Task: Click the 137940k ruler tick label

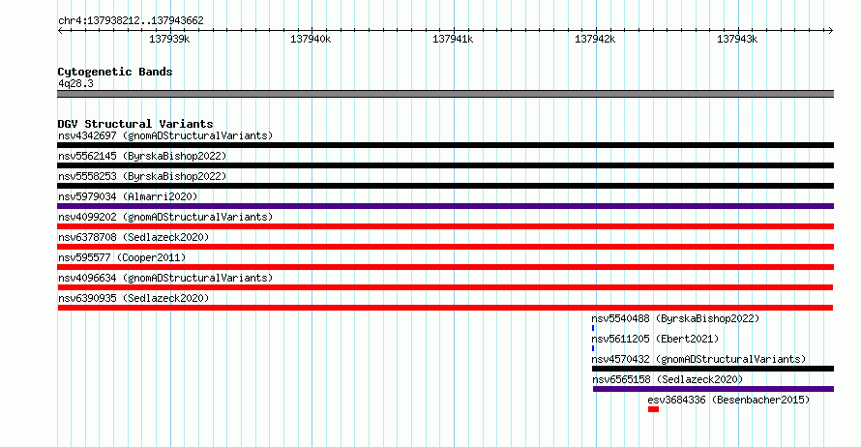Action: tap(311, 39)
